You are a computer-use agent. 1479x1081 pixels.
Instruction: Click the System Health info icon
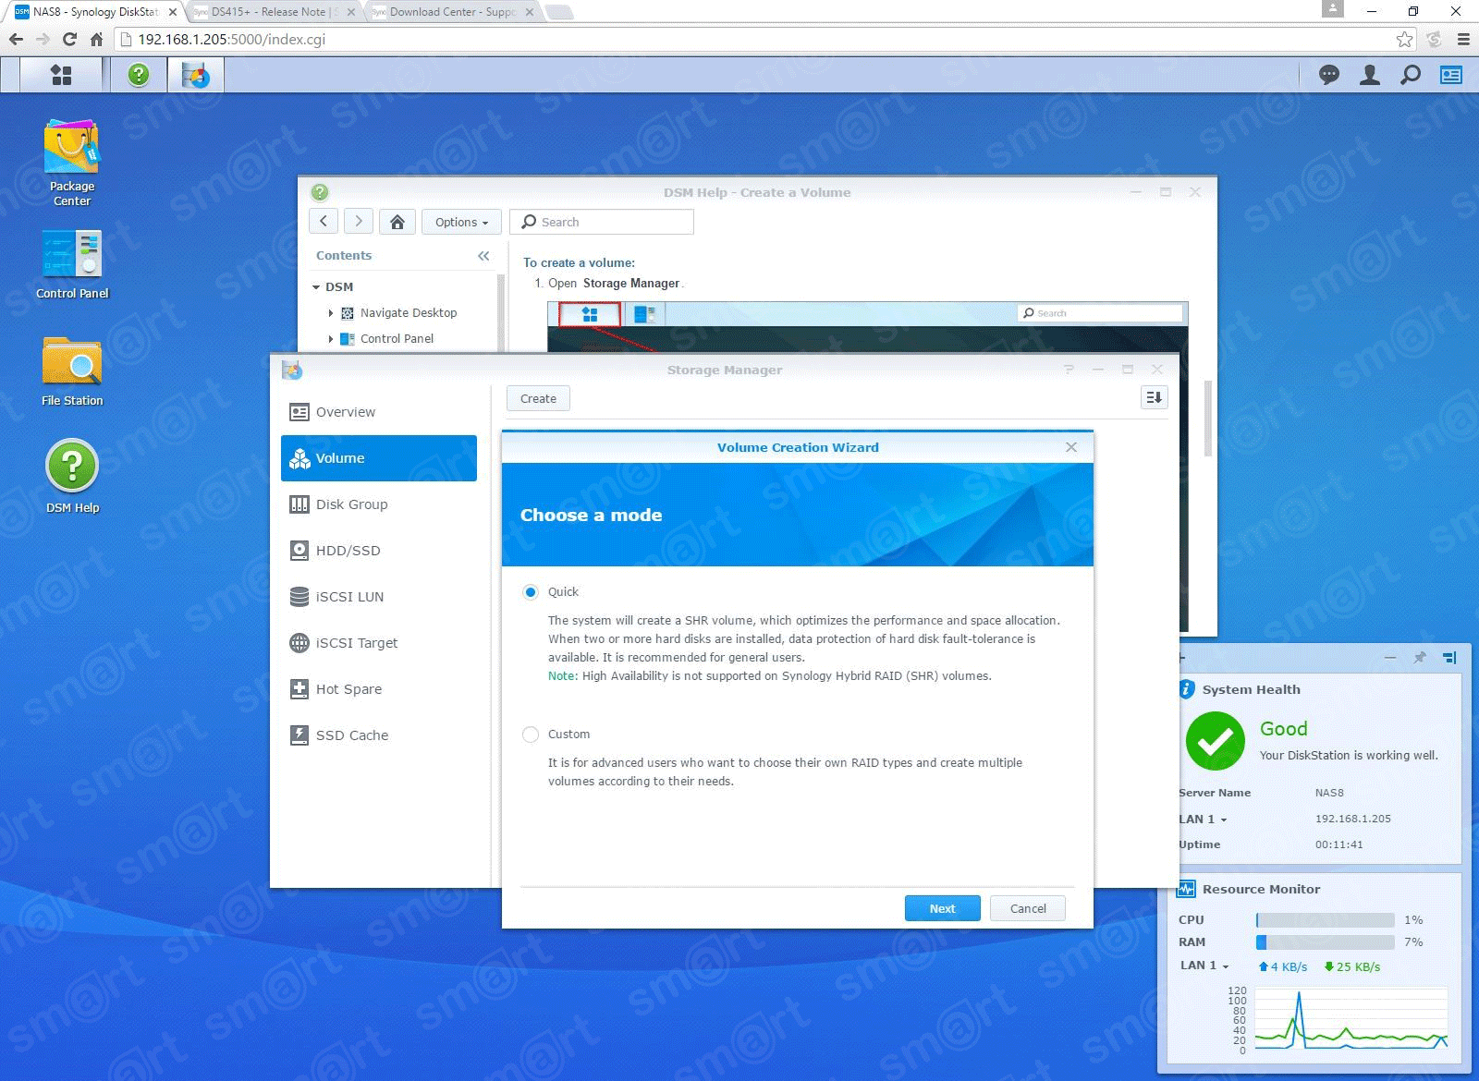[x=1186, y=689]
